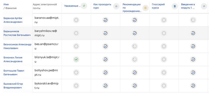209x94 pixels.
Task: Toggle 'Уважаемые' completion for Болтышов Павел
Action: (76, 73)
